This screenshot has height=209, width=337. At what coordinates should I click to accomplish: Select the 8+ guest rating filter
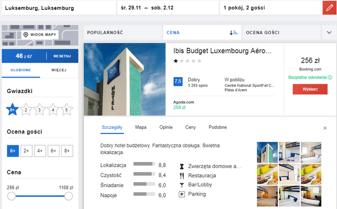pos(67,151)
